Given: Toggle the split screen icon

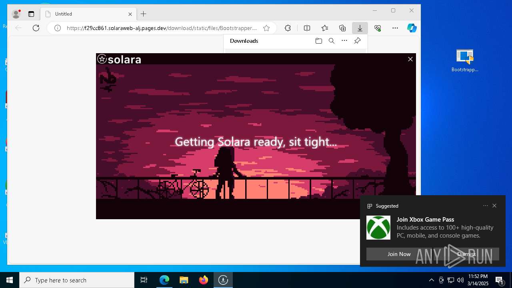Looking at the screenshot, I should tap(307, 28).
